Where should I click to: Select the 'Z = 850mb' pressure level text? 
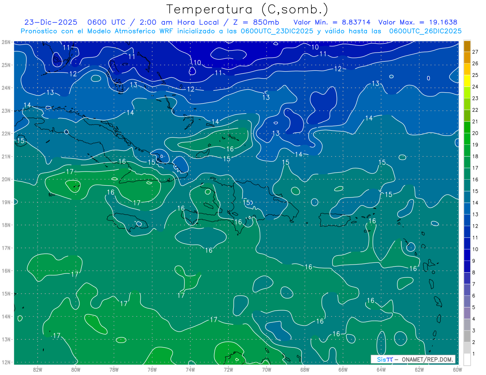click(x=254, y=22)
